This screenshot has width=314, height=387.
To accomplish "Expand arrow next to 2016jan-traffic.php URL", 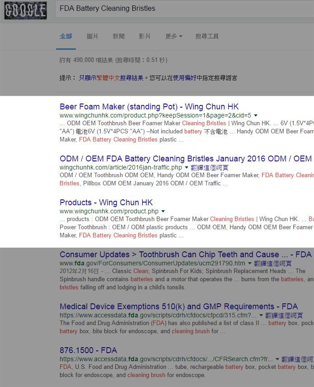I will point(187,168).
